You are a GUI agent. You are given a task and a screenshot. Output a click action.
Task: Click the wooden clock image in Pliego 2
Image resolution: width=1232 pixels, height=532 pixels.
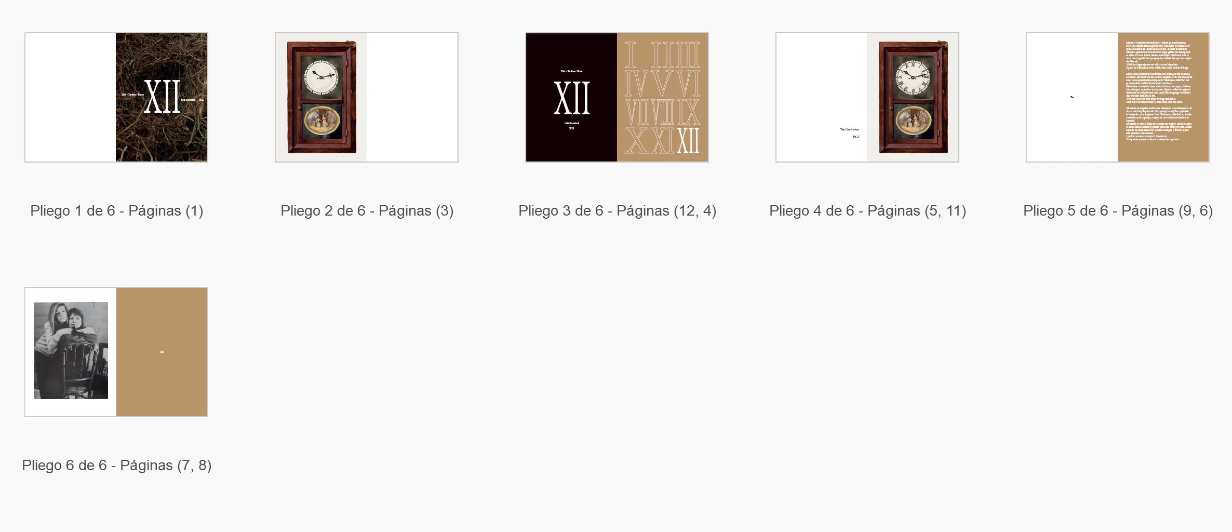pos(322,97)
